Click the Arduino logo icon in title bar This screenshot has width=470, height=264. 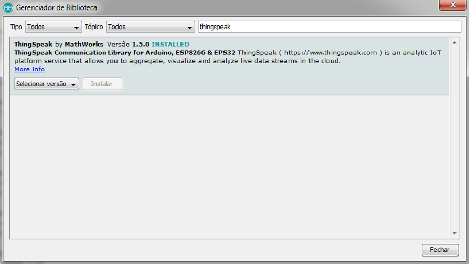click(8, 8)
